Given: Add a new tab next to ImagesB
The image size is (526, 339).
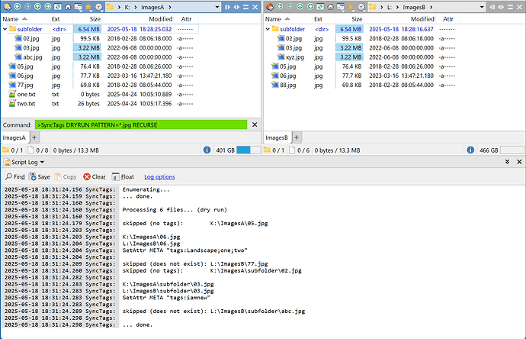Looking at the screenshot, I should point(297,137).
